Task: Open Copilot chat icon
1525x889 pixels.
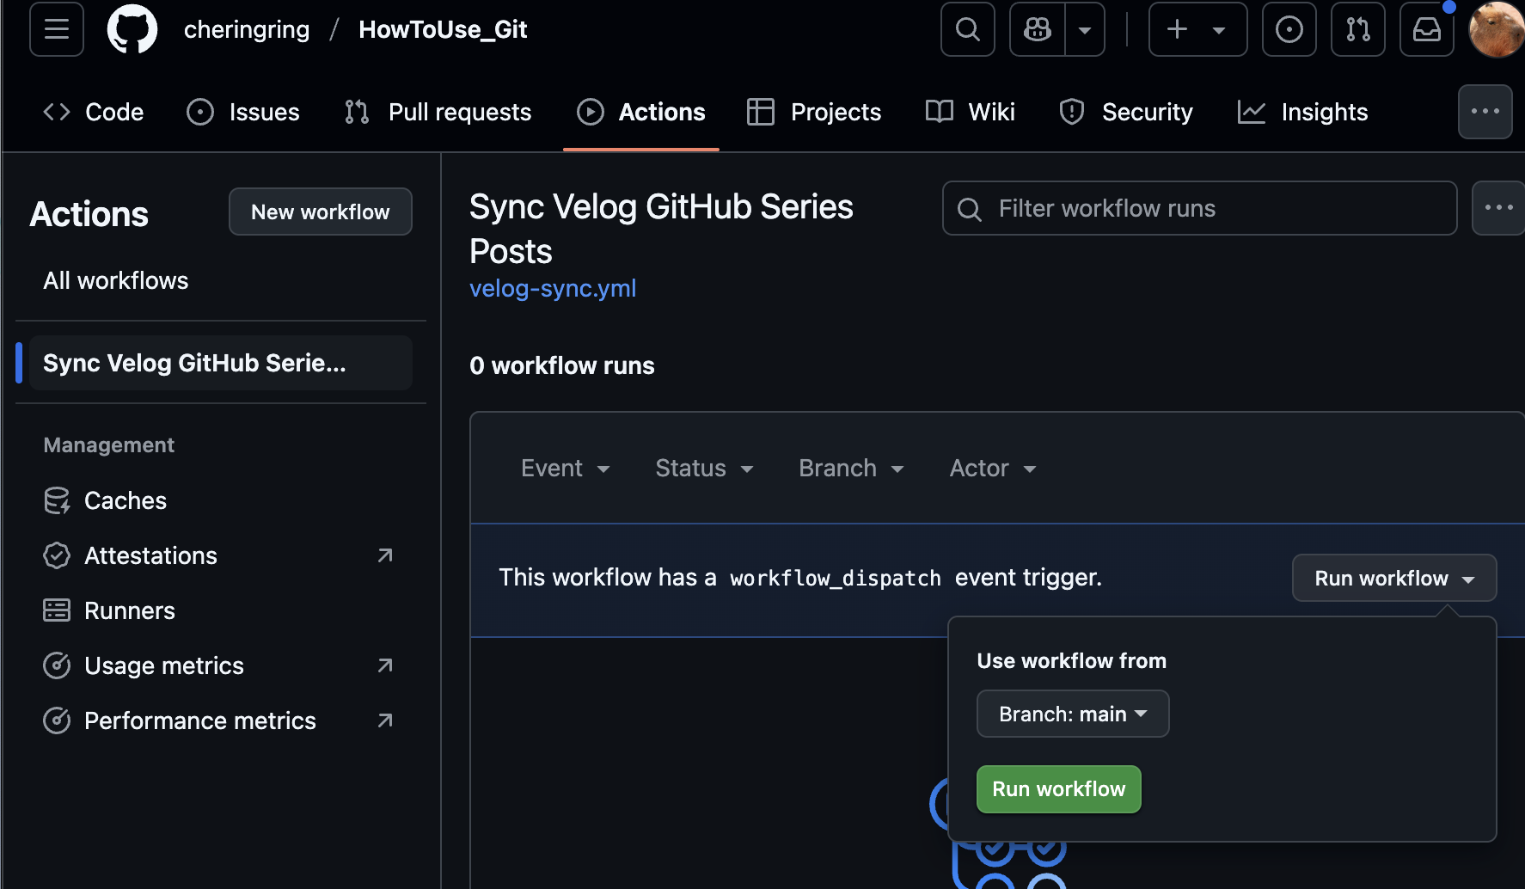Action: [1038, 29]
